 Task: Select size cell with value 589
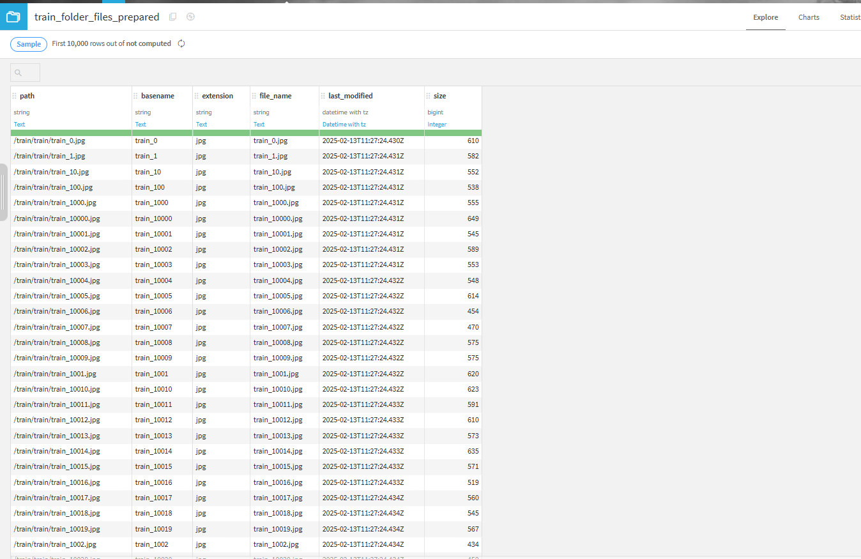pos(453,249)
